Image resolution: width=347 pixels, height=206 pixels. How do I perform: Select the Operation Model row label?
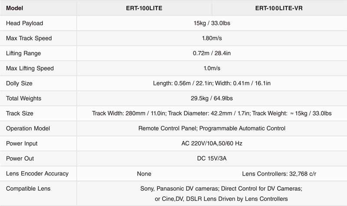(x=28, y=128)
